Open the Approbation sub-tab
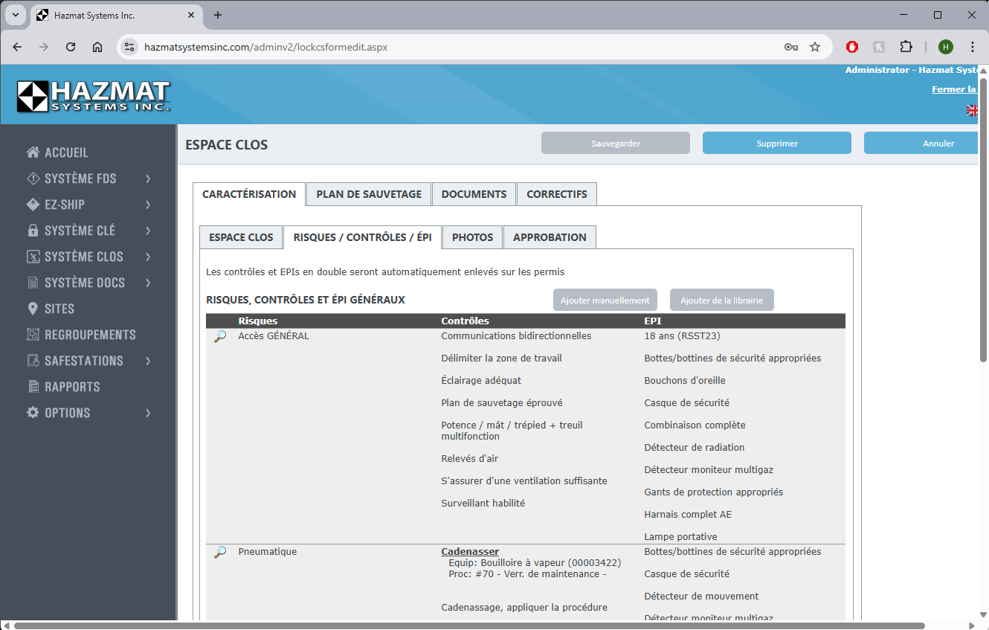989x630 pixels. [550, 237]
